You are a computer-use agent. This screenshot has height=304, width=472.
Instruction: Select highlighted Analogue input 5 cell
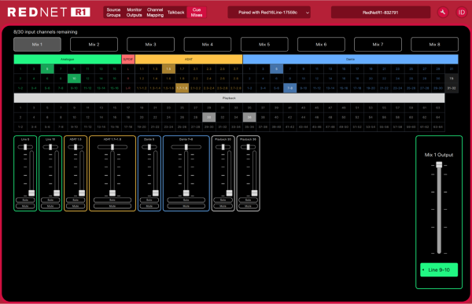point(47,69)
